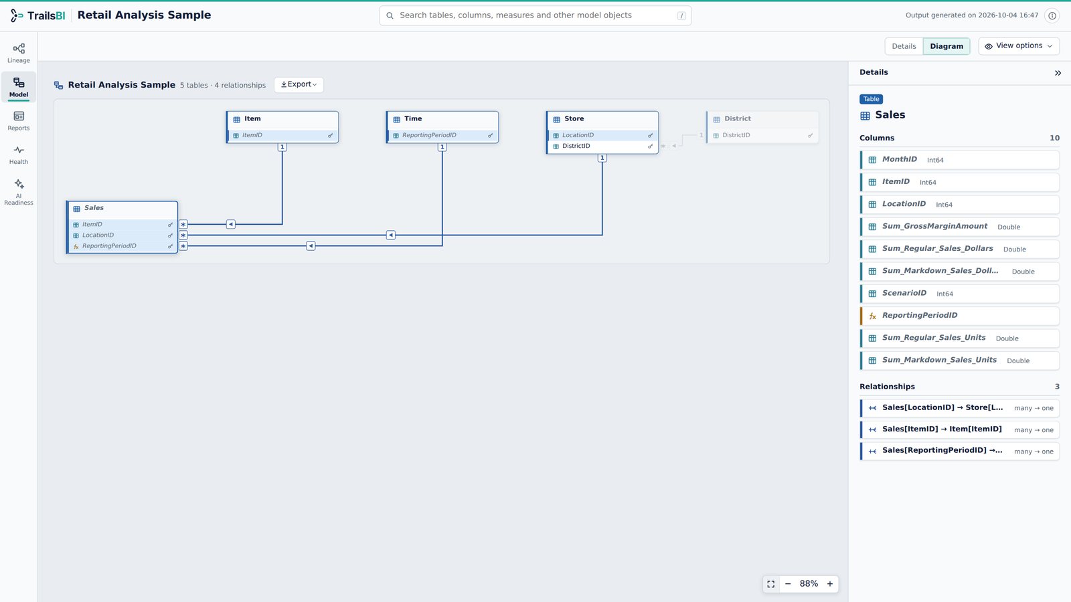Open Sales[ItemID] to Item[ItemID] relationship
This screenshot has width=1071, height=602.
[960, 429]
